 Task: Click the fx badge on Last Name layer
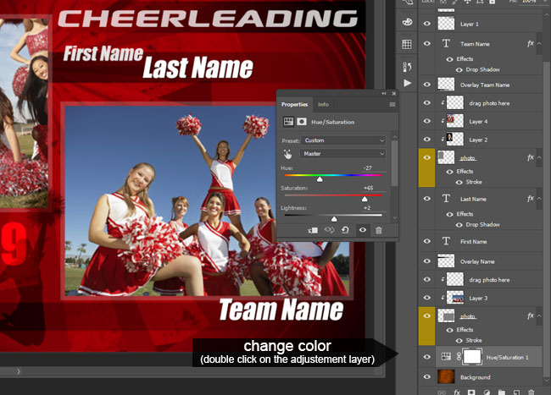(531, 199)
